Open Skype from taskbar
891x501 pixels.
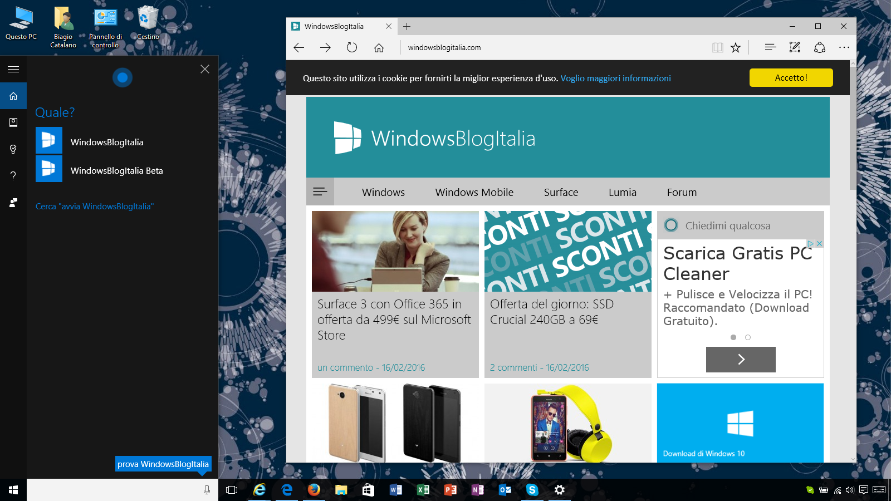pos(532,490)
